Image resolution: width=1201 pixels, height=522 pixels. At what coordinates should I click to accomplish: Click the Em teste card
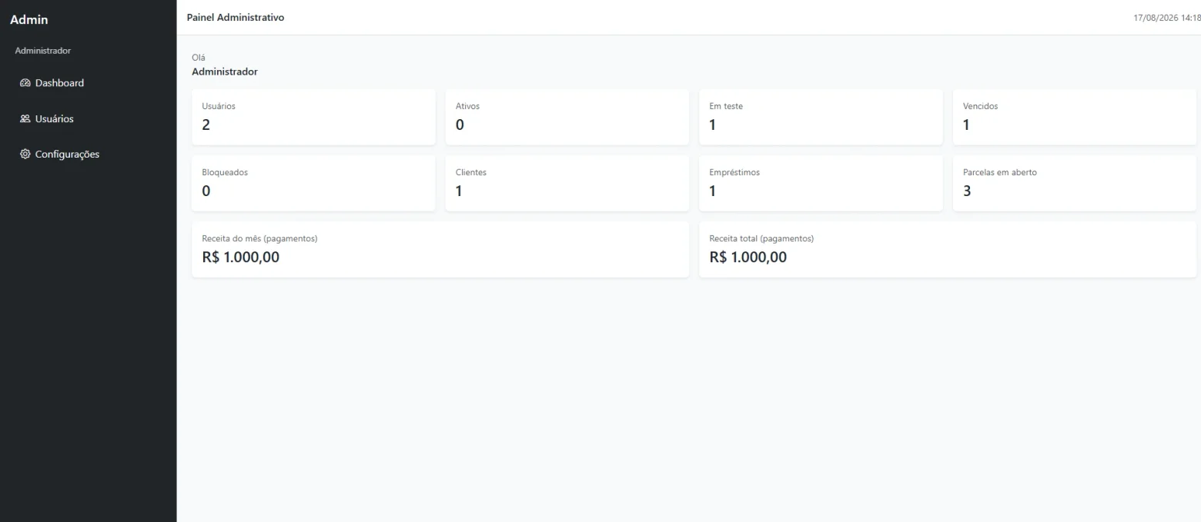click(821, 117)
